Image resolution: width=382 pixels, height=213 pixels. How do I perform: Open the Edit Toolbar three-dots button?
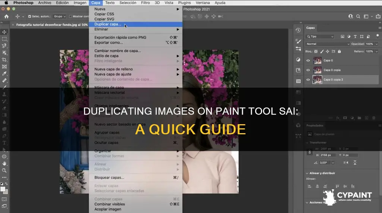[4, 178]
